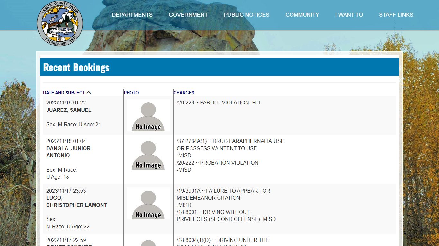Expand the Staff Links menu
The width and height of the screenshot is (439, 246).
[396, 15]
